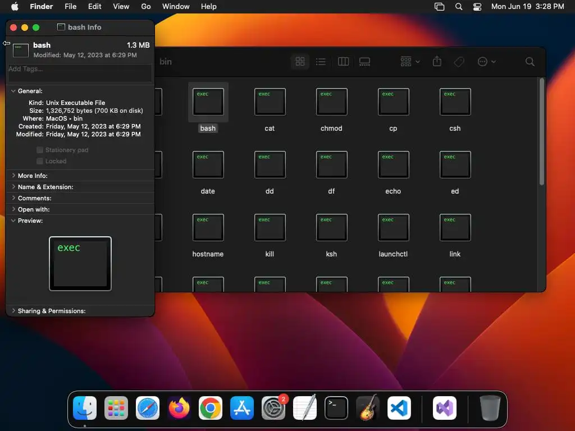This screenshot has width=575, height=431.
Task: Open the Action ellipsis menu in toolbar
Action: [x=487, y=62]
